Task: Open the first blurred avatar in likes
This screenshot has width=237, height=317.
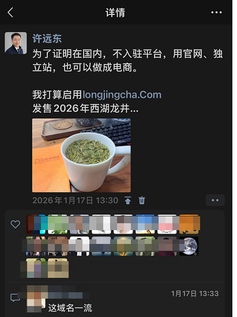Action: point(36,224)
